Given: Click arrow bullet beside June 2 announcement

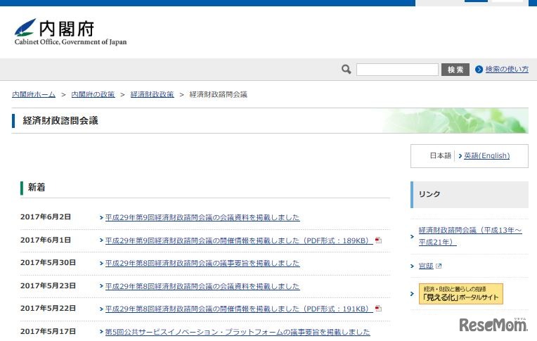Looking at the screenshot, I should (x=101, y=218).
